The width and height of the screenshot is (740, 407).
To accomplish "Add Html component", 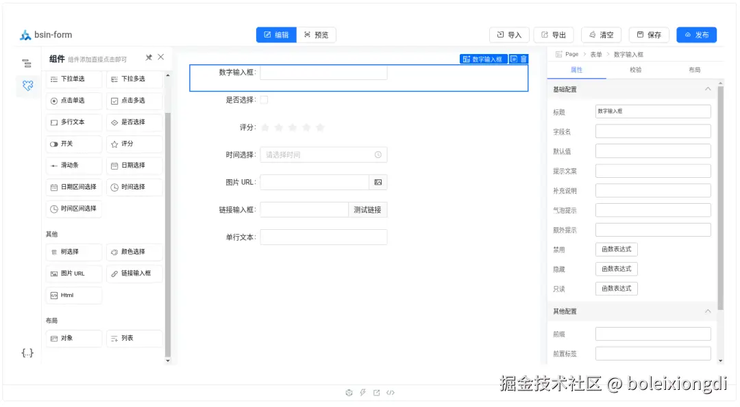I will pyautogui.click(x=74, y=296).
